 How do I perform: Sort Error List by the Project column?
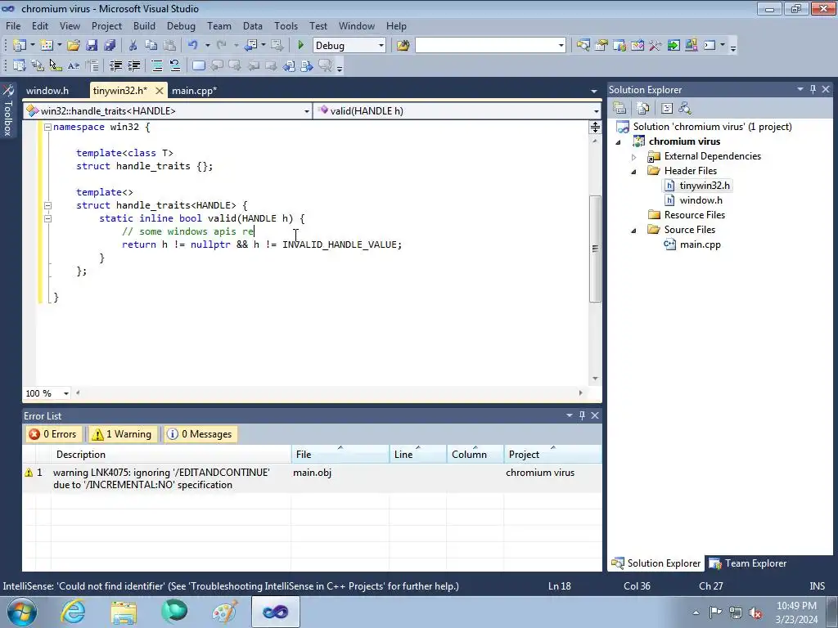coord(552,455)
